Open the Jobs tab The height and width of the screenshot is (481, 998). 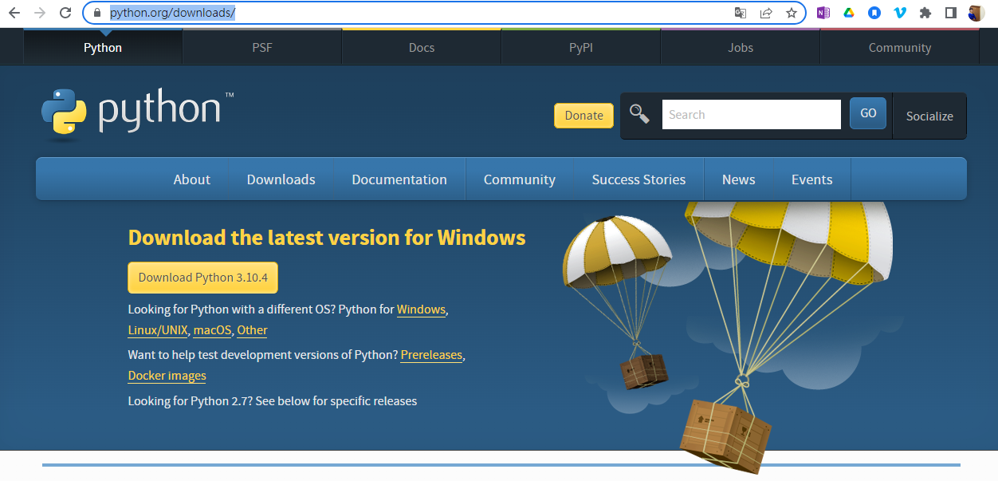click(x=741, y=47)
